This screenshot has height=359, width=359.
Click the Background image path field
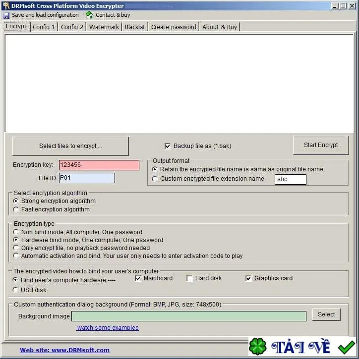pos(189,316)
